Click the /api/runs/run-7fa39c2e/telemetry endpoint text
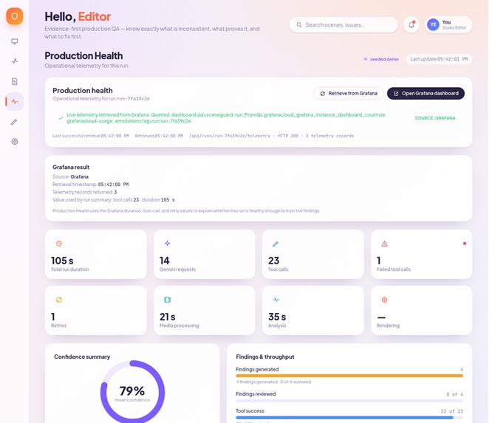The image size is (492, 423). [x=229, y=136]
